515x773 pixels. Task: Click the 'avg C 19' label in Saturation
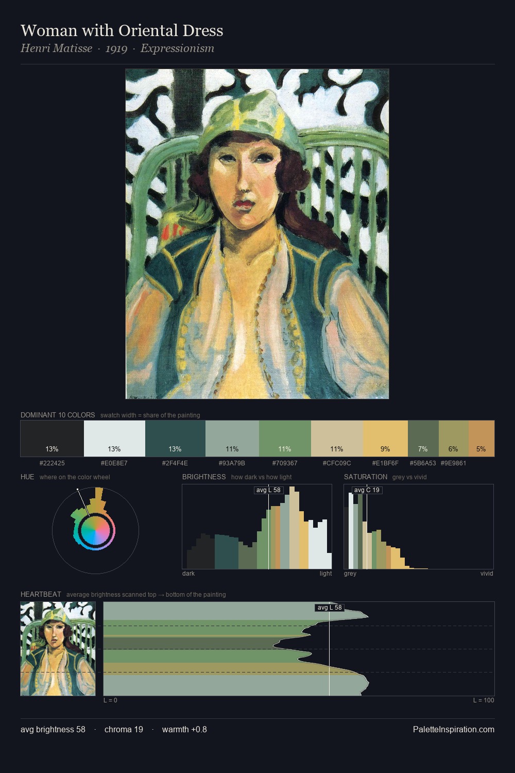point(367,490)
